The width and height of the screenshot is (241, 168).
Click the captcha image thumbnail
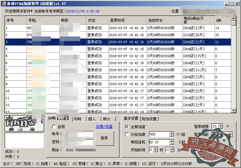(24, 124)
